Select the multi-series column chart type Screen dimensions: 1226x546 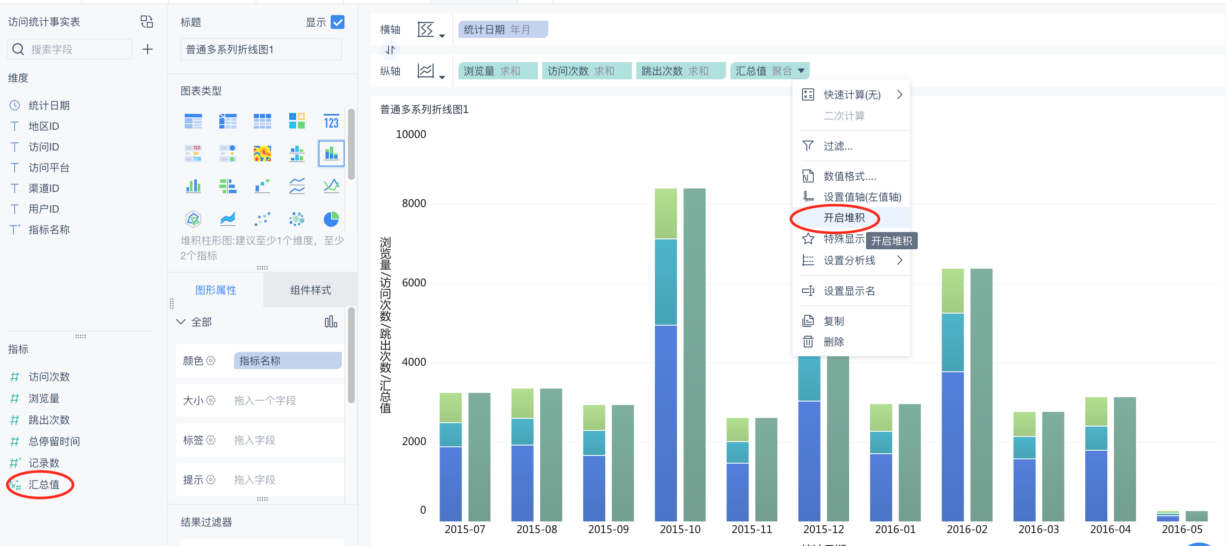[x=193, y=186]
